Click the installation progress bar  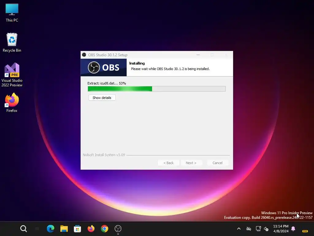[157, 89]
